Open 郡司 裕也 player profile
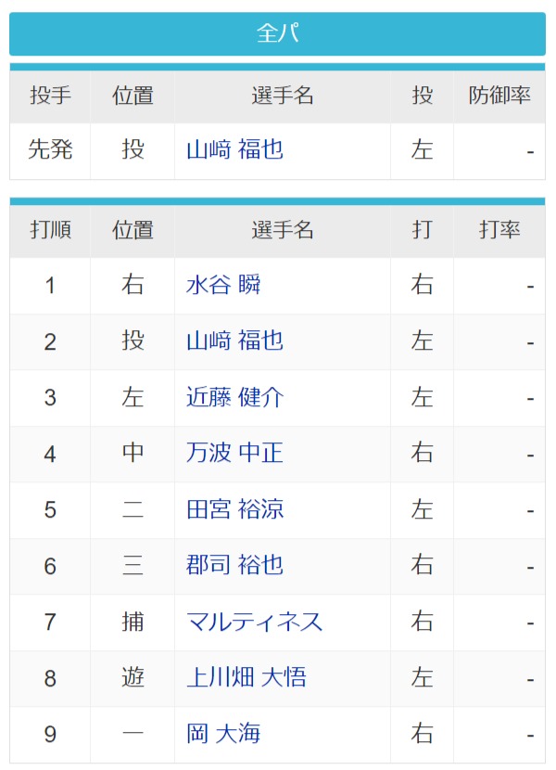The height and width of the screenshot is (770, 556). point(234,566)
